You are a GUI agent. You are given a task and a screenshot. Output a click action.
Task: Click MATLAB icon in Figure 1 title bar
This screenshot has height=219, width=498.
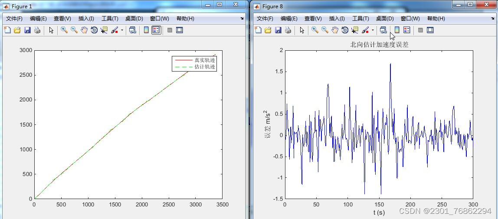[x=6, y=6]
